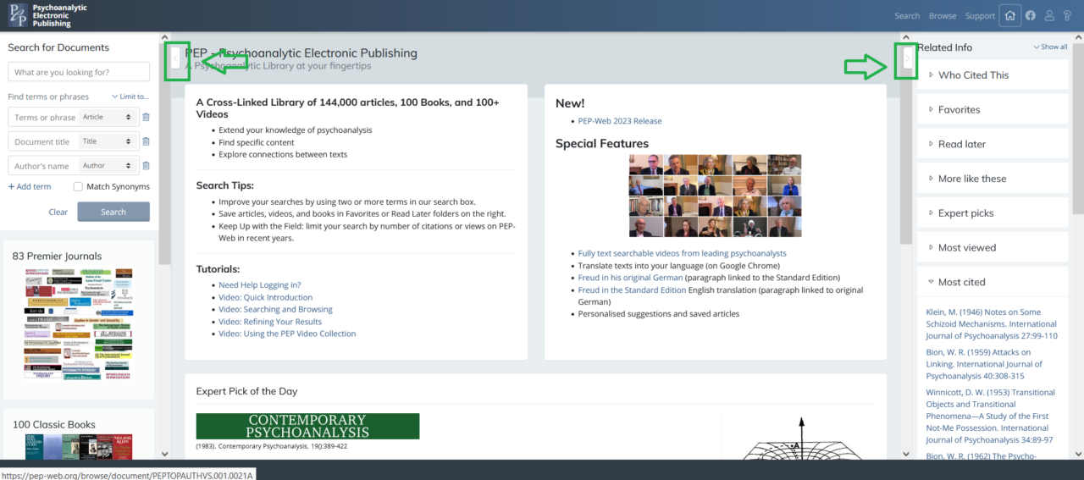Open the Article field type dropdown

click(107, 118)
